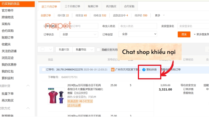Viewport: 209px width, 117px height.
Task: Open 收藏夹 in sidebar
Action: click(6, 44)
